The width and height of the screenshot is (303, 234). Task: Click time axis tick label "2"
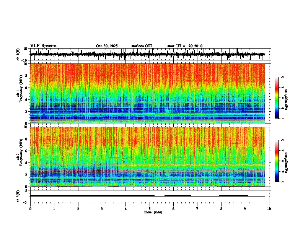[x=78, y=209]
